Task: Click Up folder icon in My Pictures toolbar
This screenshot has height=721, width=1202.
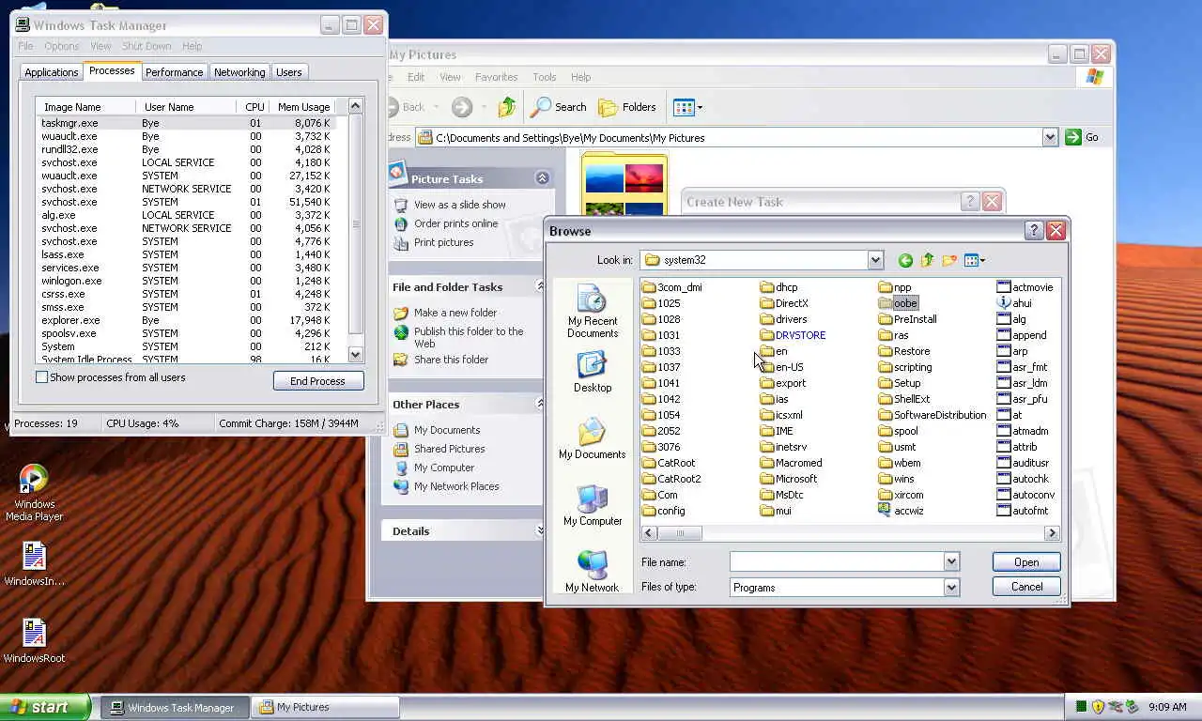Action: click(x=507, y=107)
